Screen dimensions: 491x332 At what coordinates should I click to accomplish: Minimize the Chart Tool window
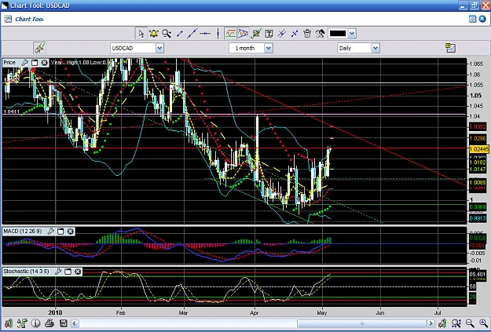click(x=463, y=5)
